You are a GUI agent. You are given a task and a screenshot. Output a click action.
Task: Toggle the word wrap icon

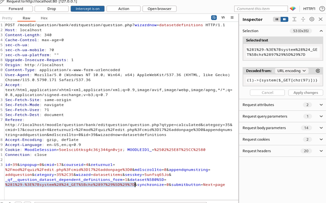pyautogui.click(x=214, y=18)
